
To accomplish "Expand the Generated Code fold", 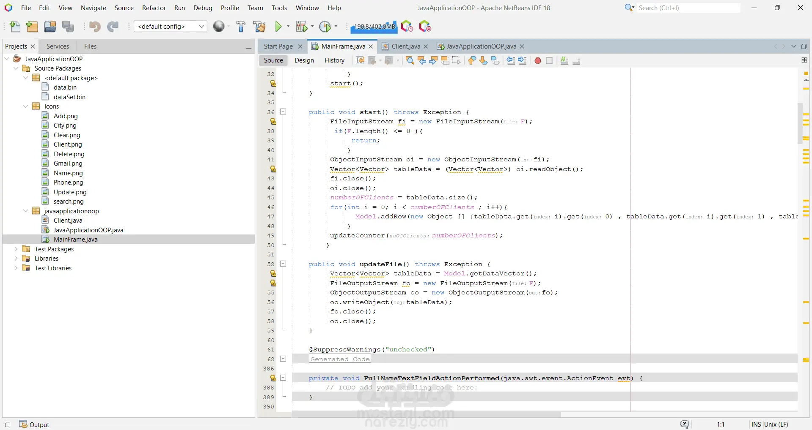I will click(x=283, y=359).
